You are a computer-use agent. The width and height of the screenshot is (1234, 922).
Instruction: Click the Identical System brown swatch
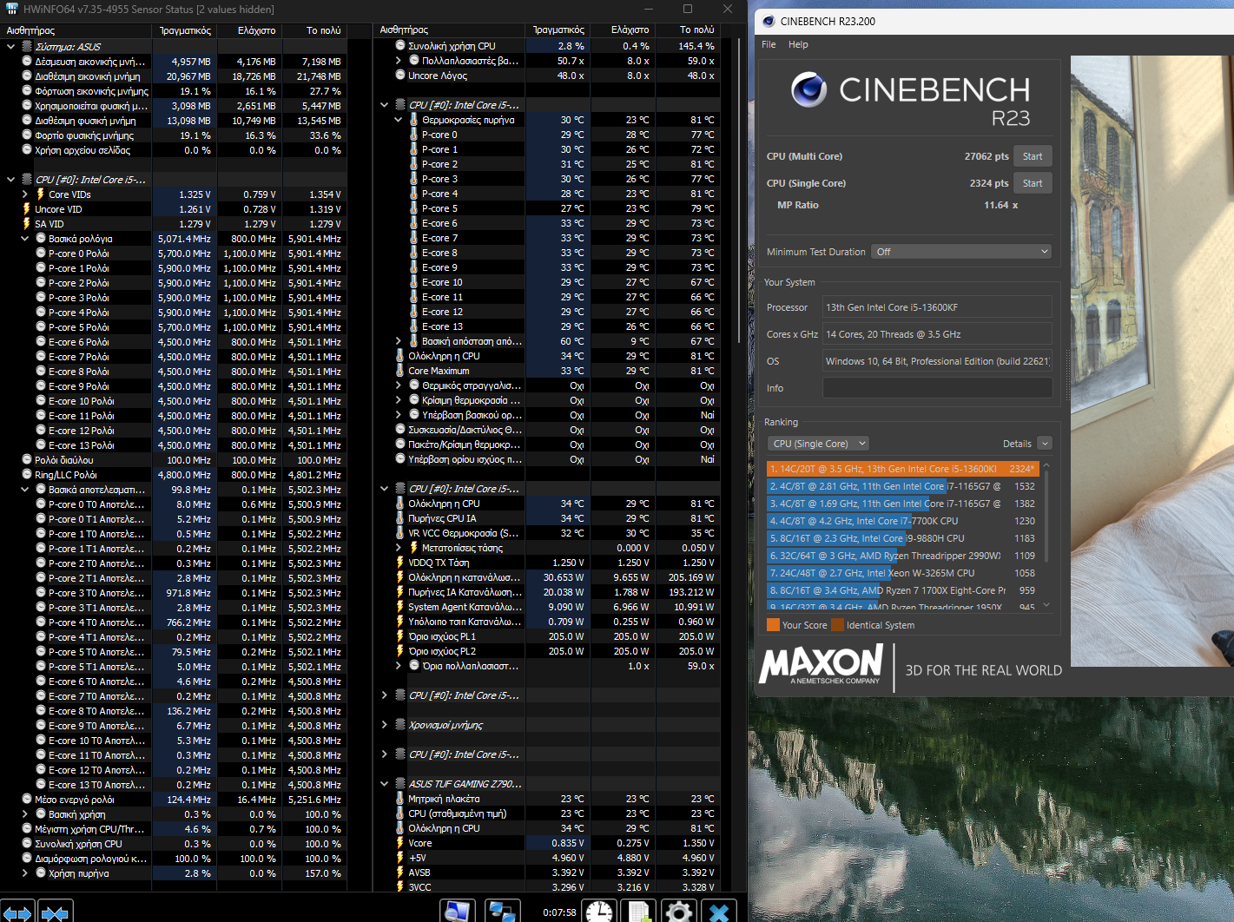tap(837, 625)
